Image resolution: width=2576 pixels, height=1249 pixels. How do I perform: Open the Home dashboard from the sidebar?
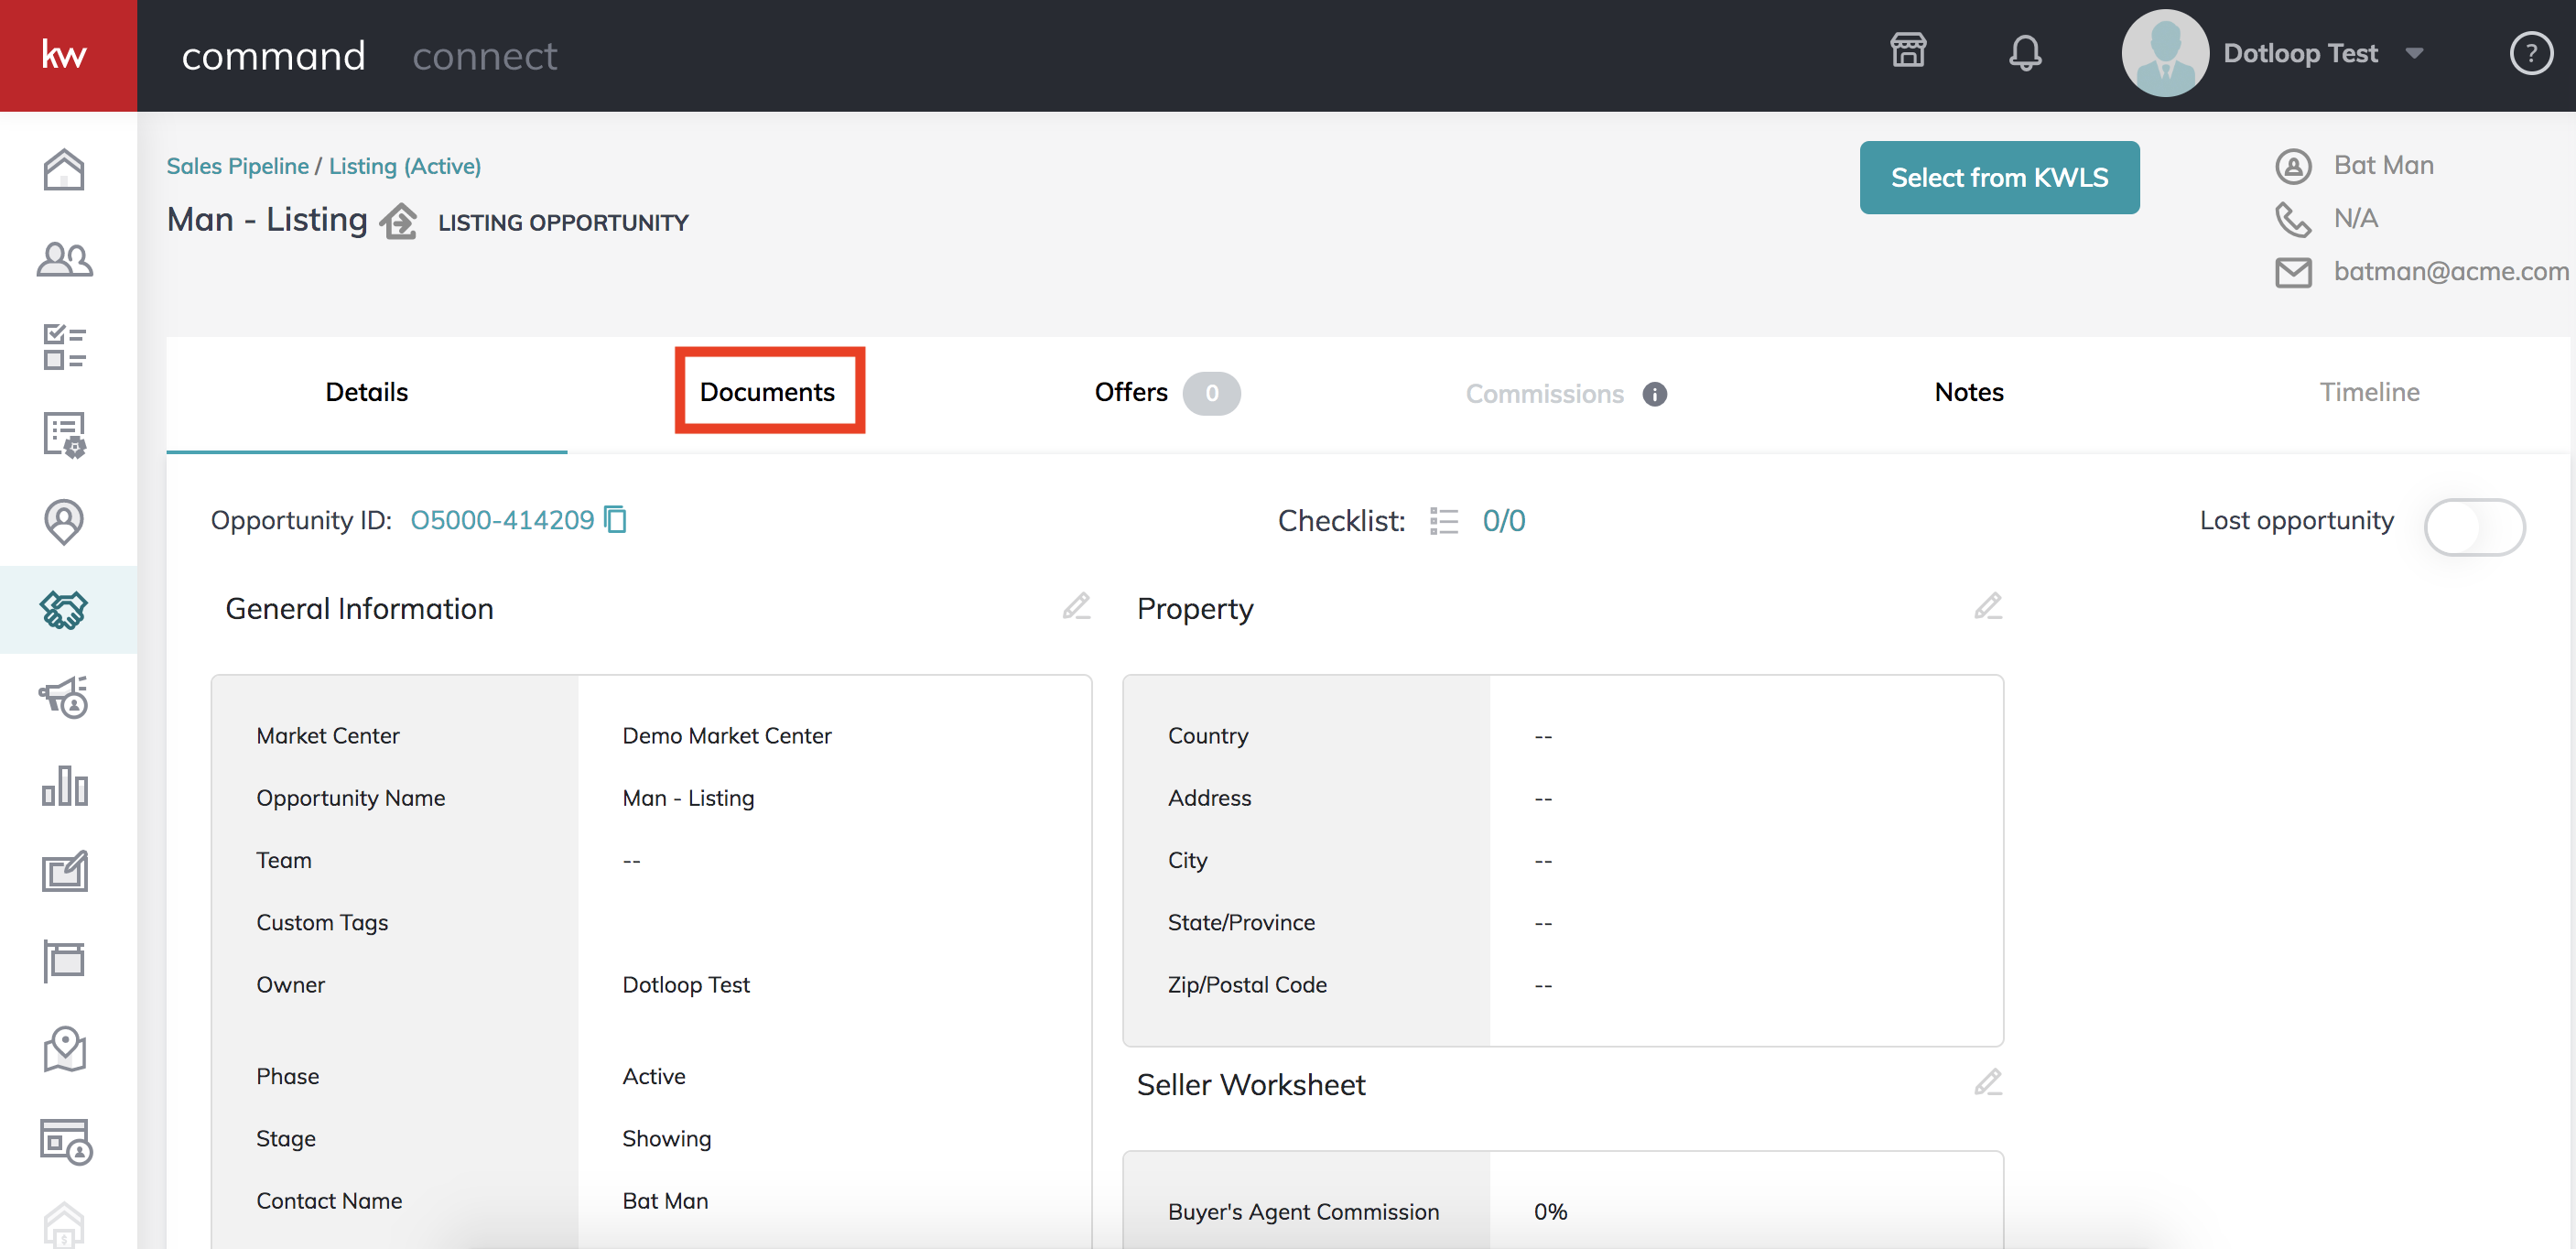65,170
